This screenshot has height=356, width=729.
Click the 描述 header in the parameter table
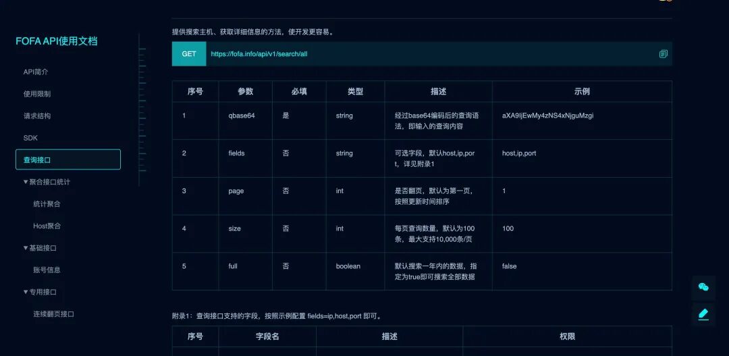click(x=439, y=92)
